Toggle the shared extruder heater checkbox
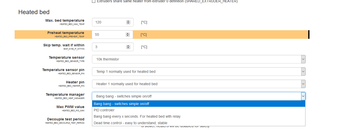Image resolution: width=342 pixels, height=134 pixels. coord(94,1)
